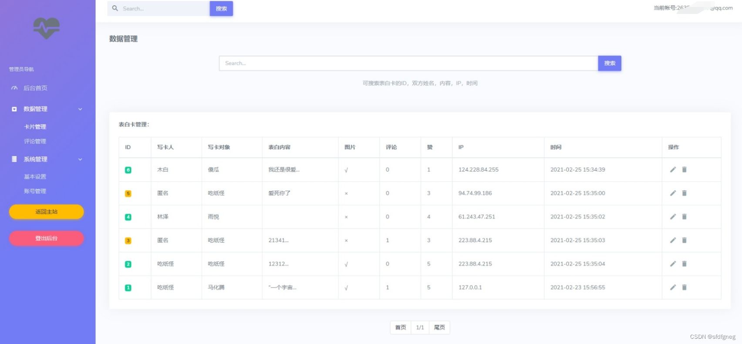The width and height of the screenshot is (742, 344).
Task: Click the cell 木白
Action: click(x=162, y=169)
